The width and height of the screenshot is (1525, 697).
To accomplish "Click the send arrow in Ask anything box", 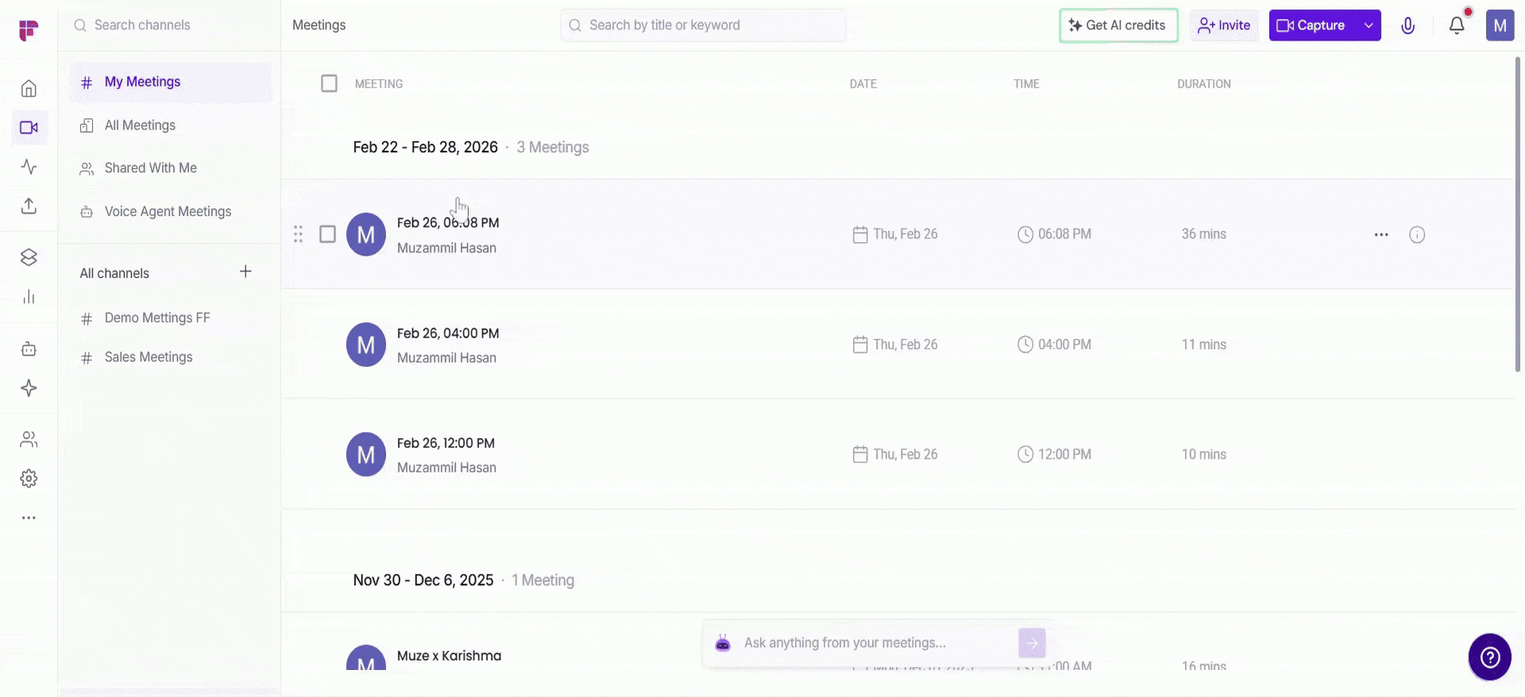I will point(1032,643).
